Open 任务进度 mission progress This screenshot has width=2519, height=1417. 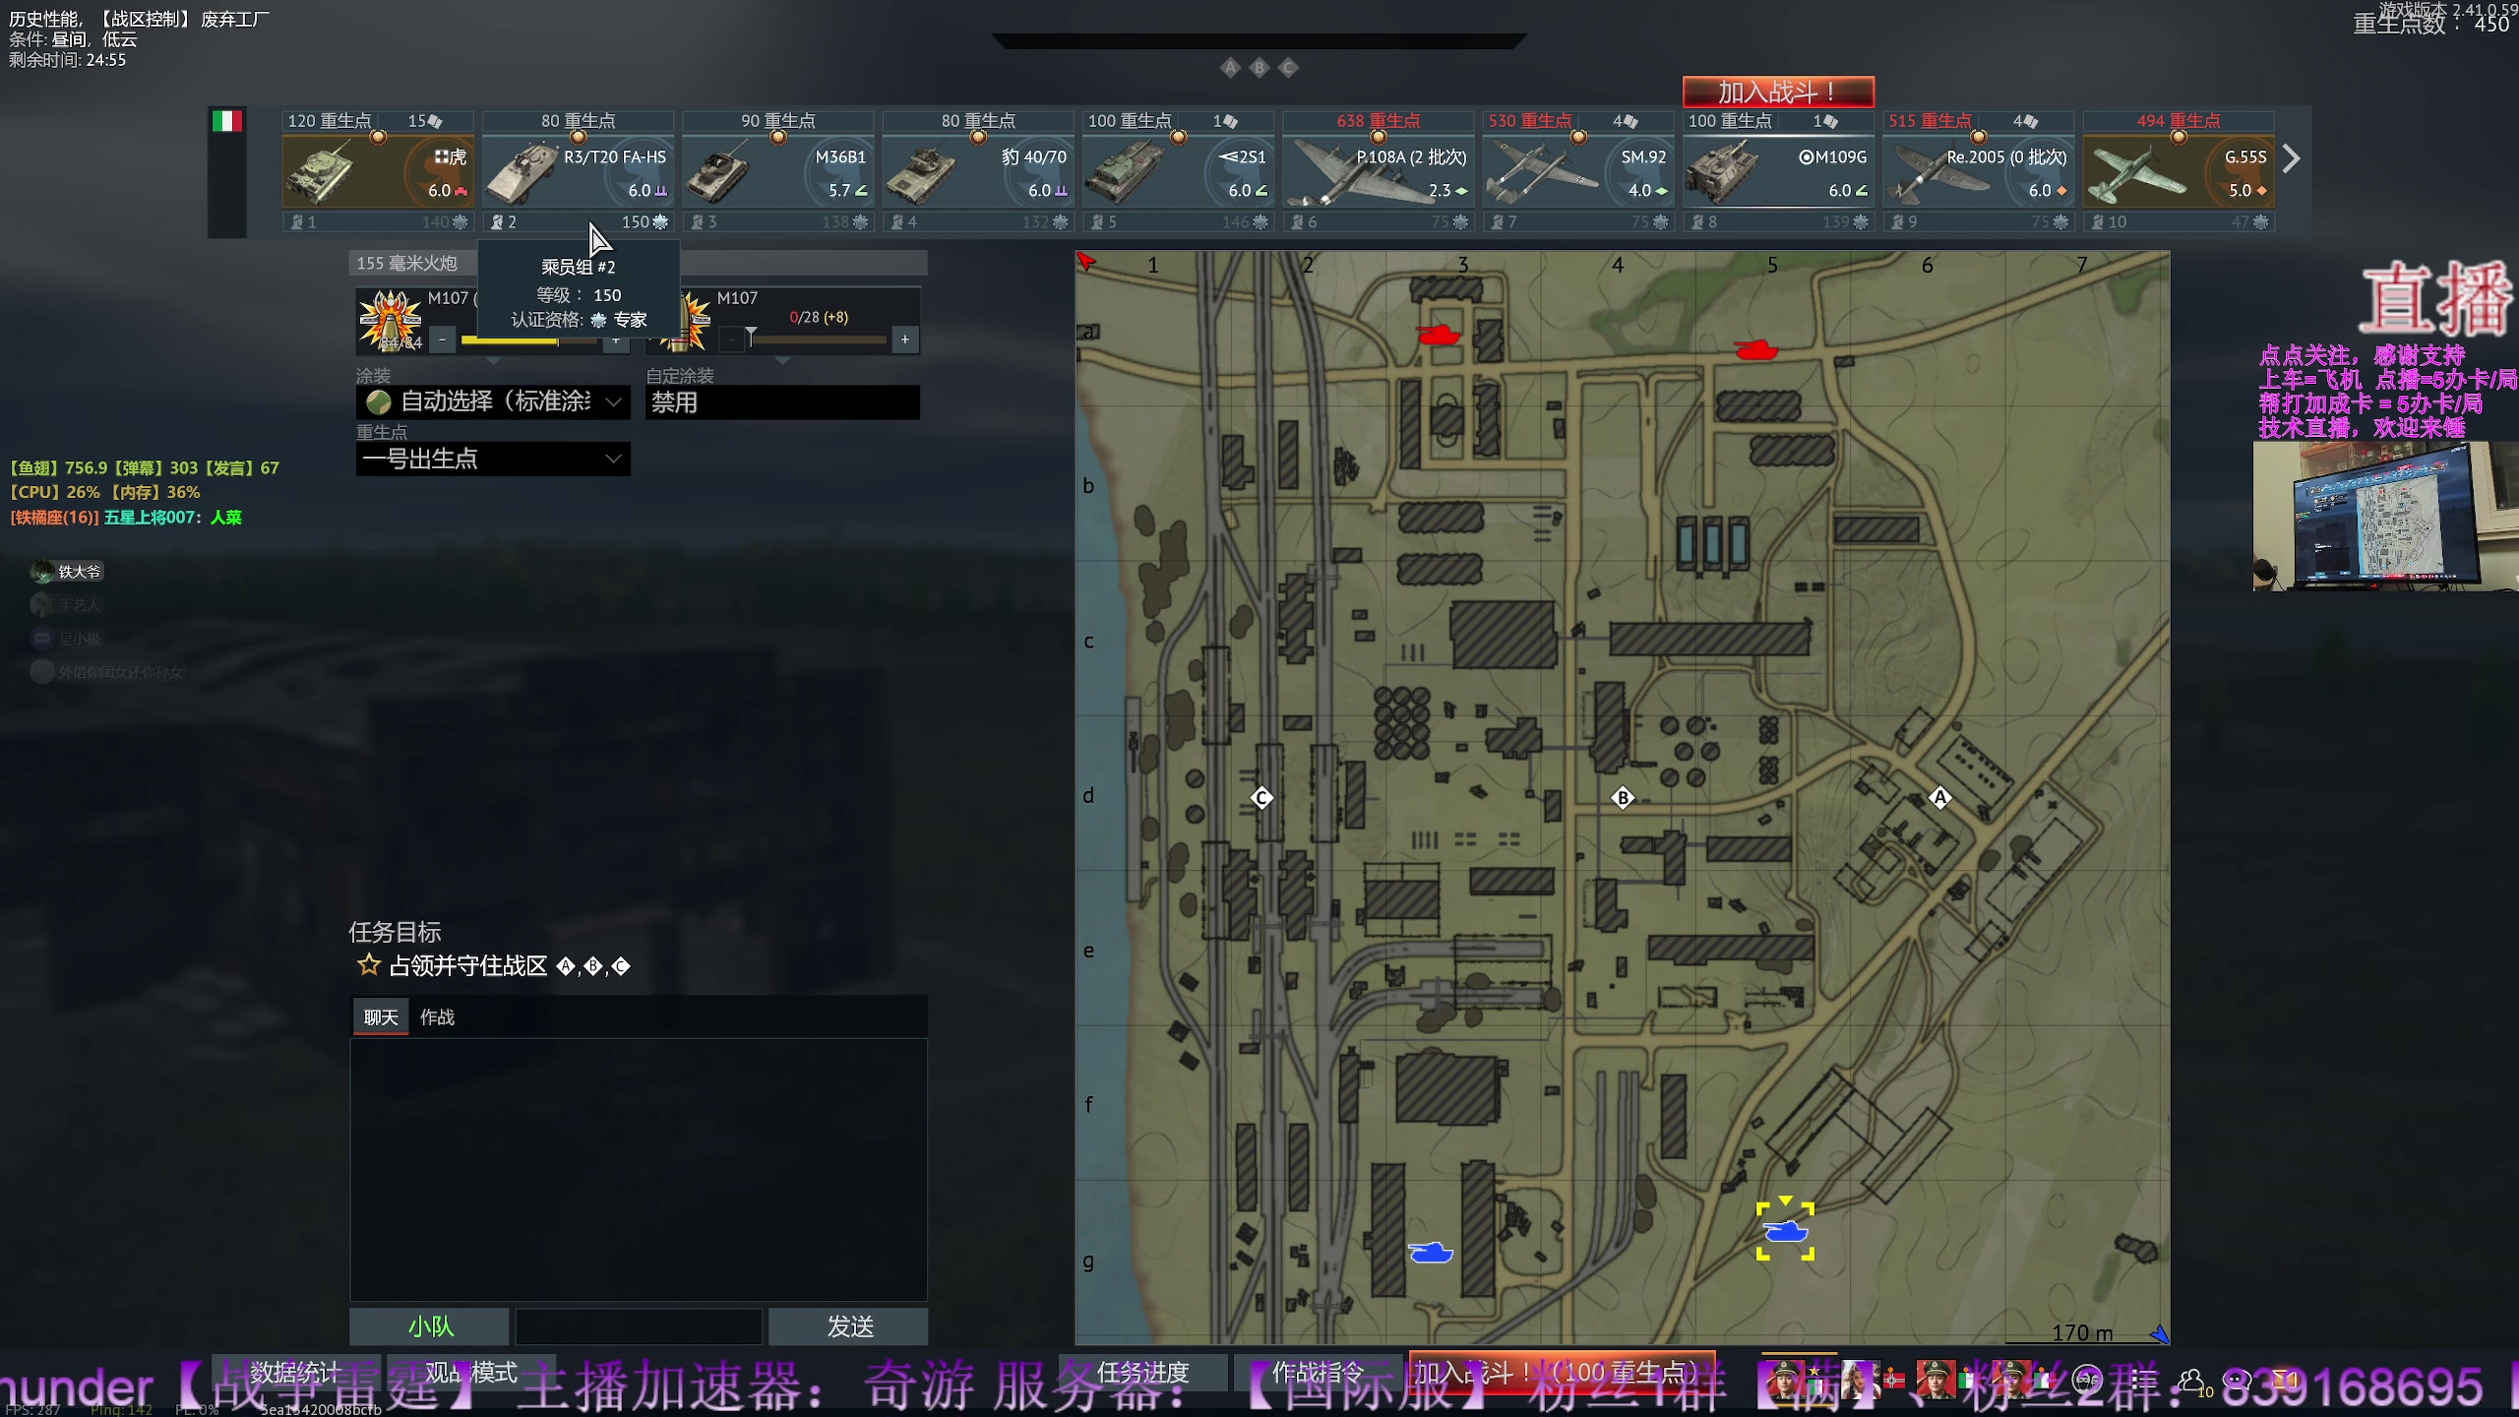[x=1142, y=1372]
